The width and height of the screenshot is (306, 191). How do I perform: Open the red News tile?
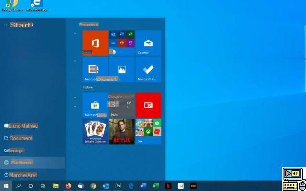pyautogui.click(x=148, y=105)
